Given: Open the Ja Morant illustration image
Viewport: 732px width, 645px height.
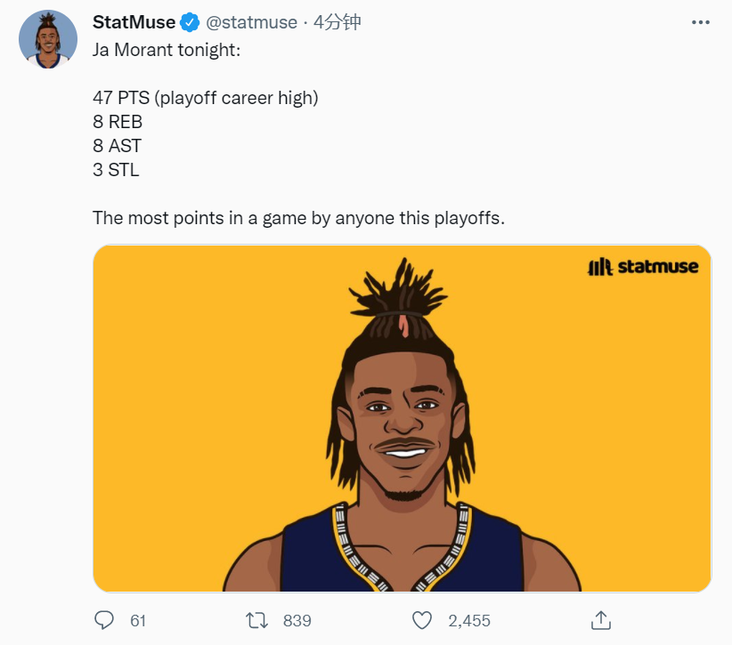Looking at the screenshot, I should pos(402,418).
